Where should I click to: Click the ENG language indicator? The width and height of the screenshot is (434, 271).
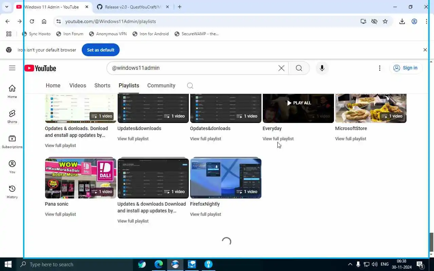(384, 264)
